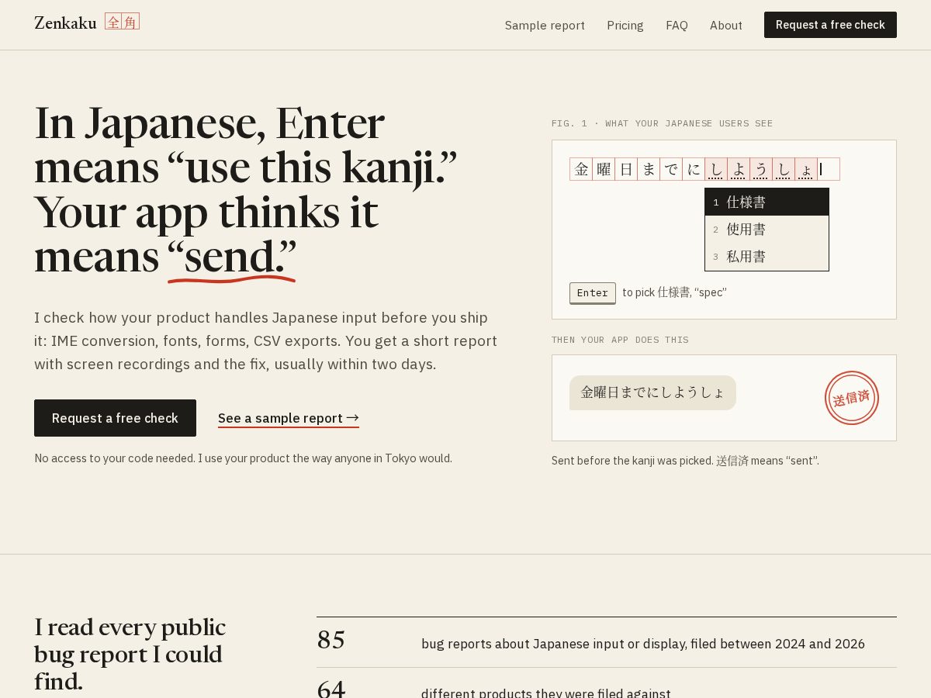The height and width of the screenshot is (698, 931).
Task: Click the red 送信済 stamp
Action: click(852, 398)
